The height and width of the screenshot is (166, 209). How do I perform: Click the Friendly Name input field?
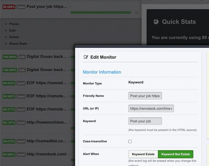[x=145, y=96]
